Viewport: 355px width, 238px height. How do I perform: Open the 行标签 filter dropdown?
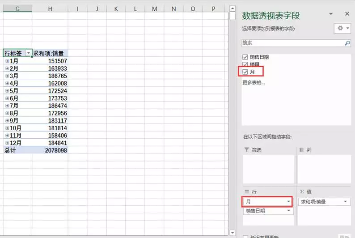(28, 53)
